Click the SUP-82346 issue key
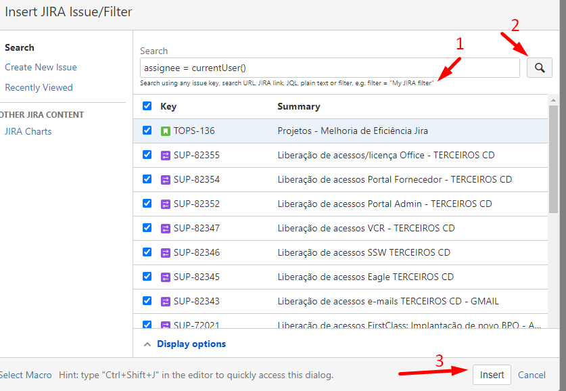 [x=197, y=253]
